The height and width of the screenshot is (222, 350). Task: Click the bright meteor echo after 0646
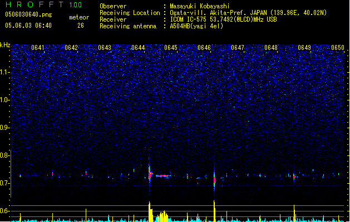coord(214,179)
